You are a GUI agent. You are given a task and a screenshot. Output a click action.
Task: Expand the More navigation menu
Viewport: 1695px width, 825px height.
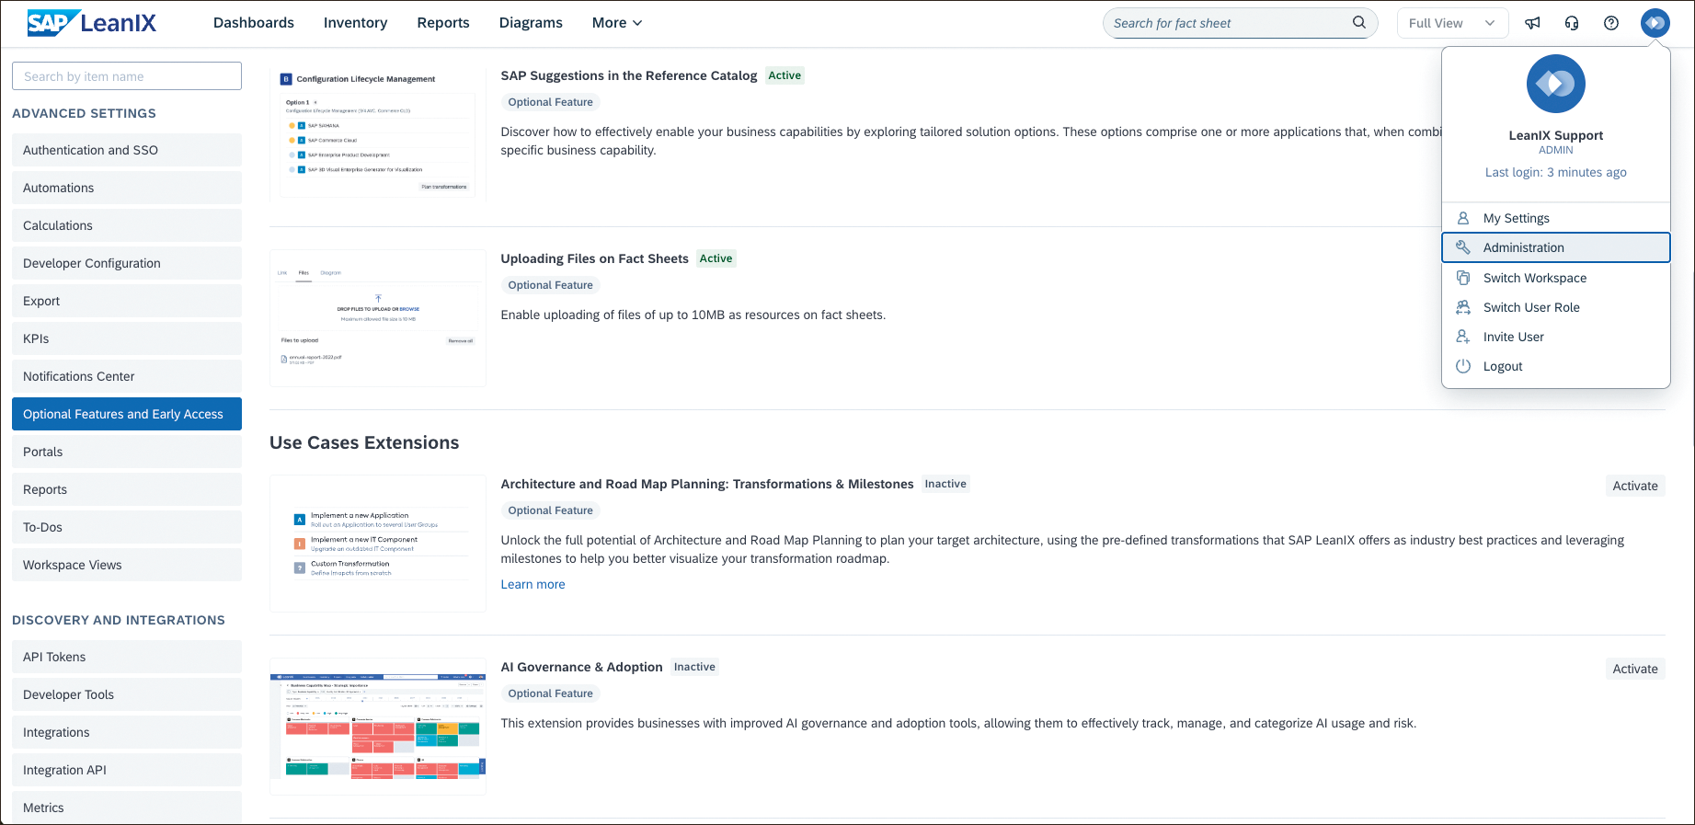(x=617, y=23)
